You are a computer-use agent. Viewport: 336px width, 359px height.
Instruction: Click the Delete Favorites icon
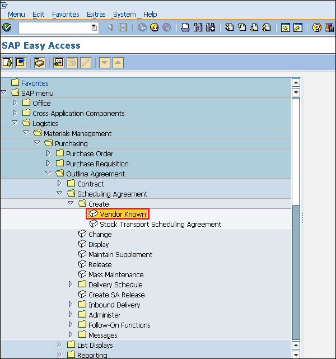(x=72, y=63)
